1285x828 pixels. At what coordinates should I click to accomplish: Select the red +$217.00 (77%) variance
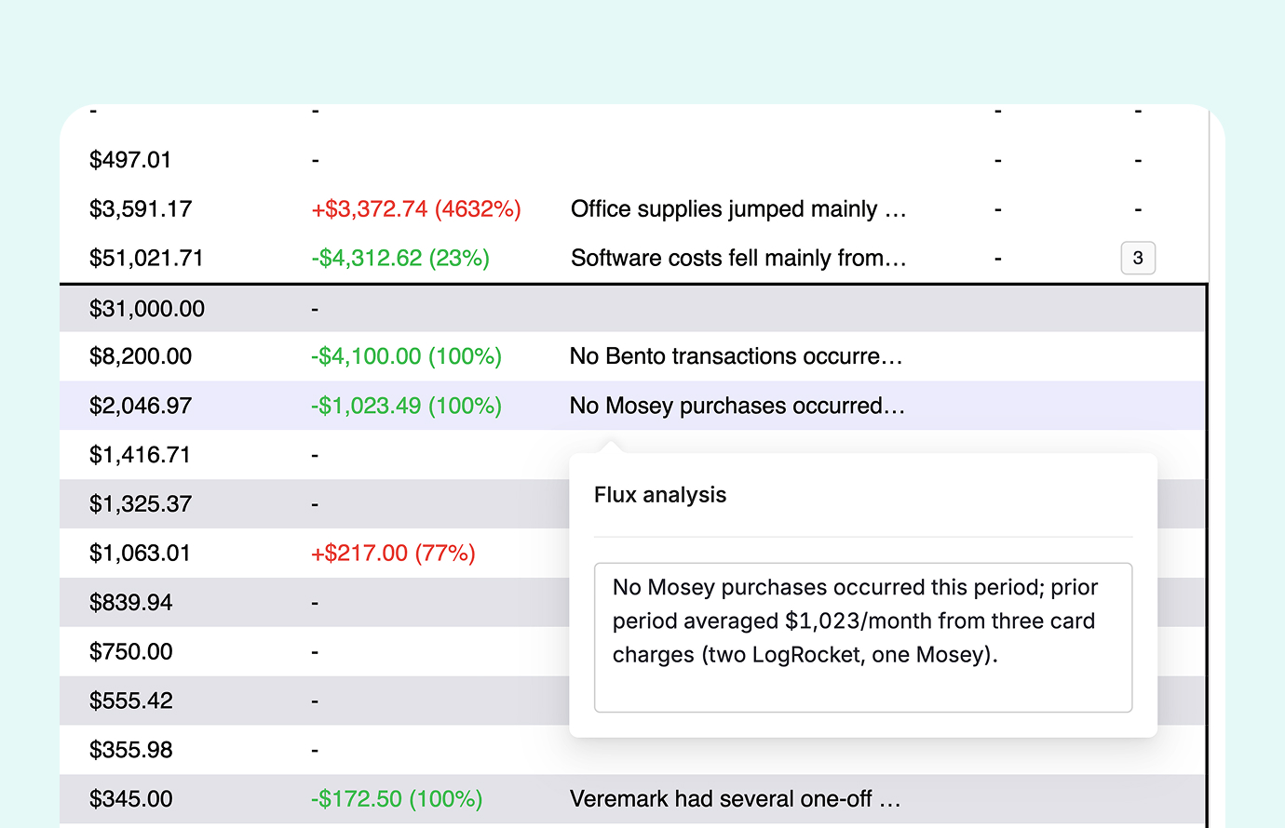[393, 554]
